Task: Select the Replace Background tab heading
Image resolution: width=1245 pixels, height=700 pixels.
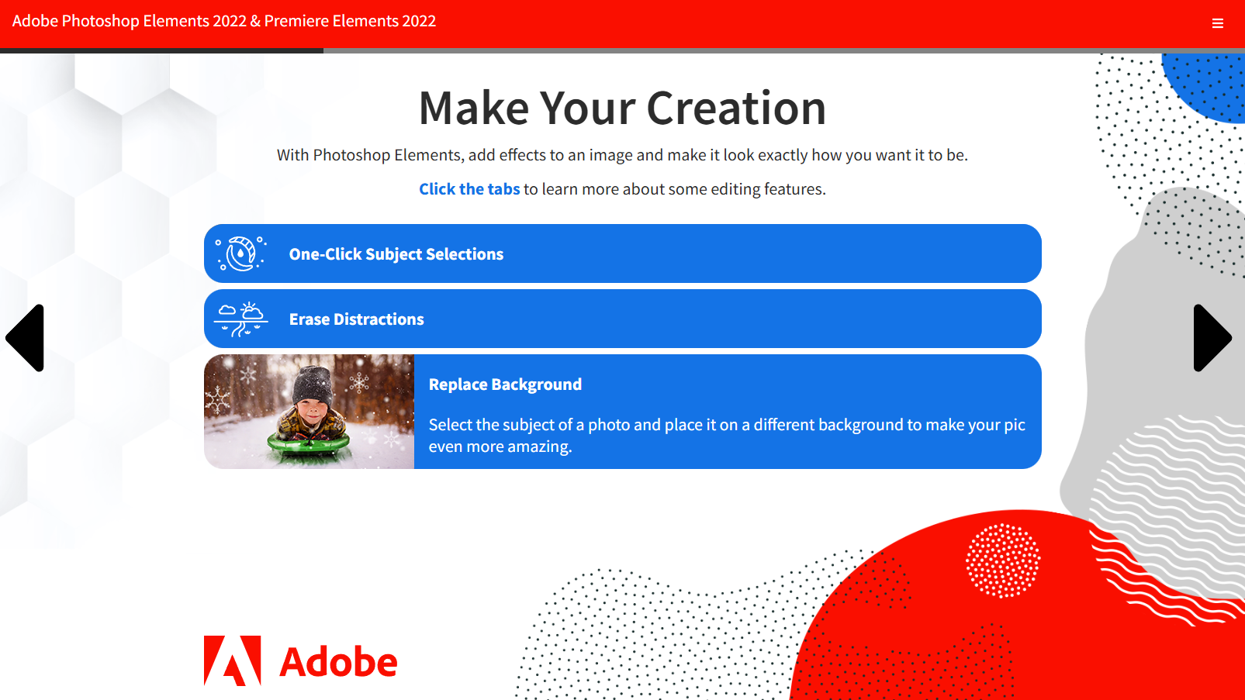Action: click(505, 384)
